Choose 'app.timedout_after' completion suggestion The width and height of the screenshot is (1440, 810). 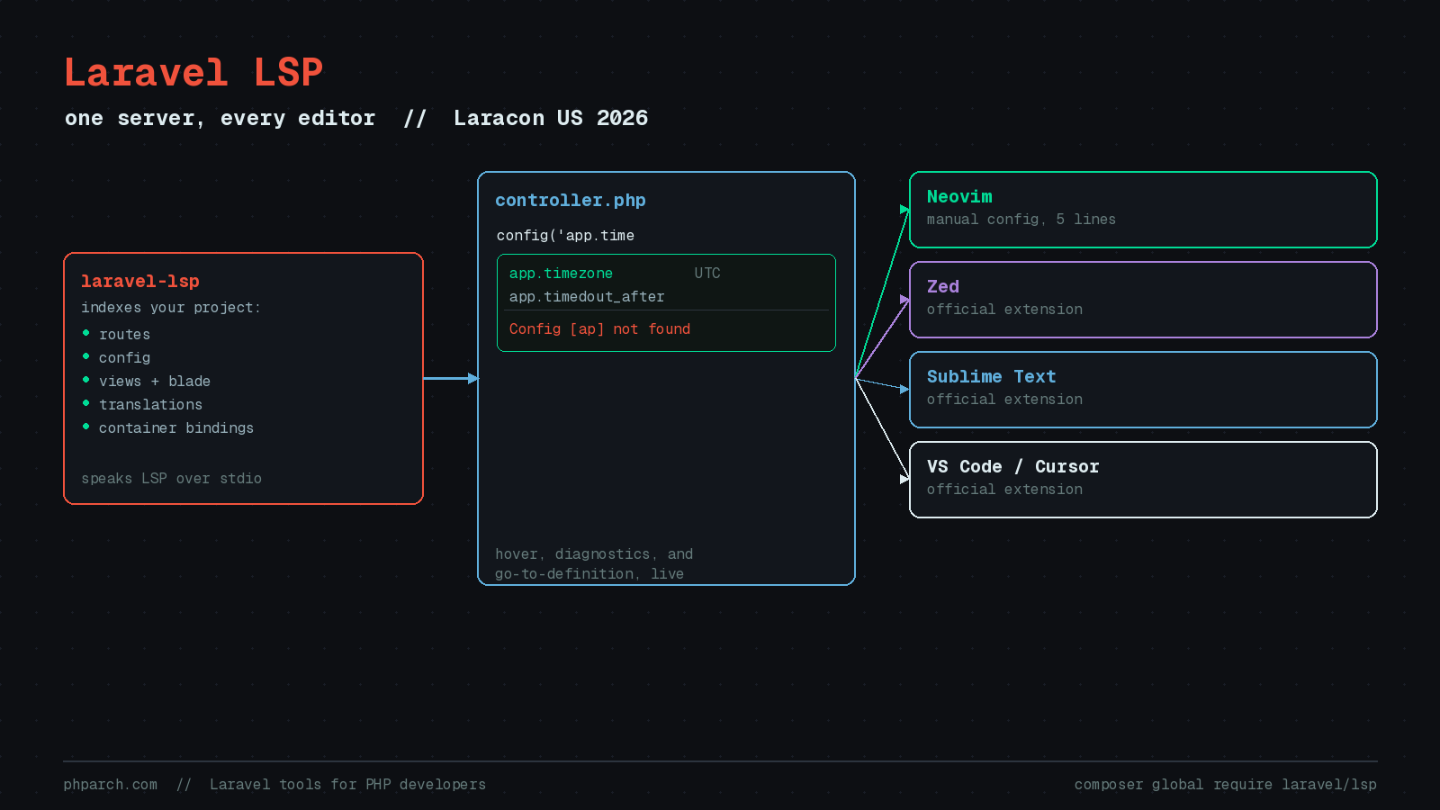pyautogui.click(x=587, y=297)
